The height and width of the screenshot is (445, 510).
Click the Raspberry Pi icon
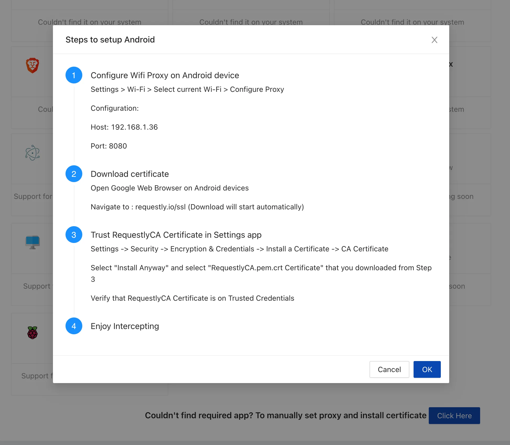(x=32, y=332)
